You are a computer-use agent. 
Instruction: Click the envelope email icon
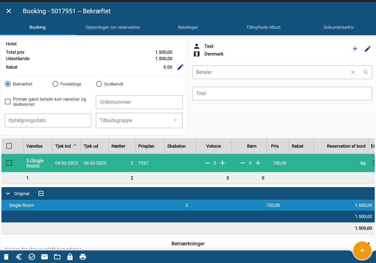(x=44, y=257)
